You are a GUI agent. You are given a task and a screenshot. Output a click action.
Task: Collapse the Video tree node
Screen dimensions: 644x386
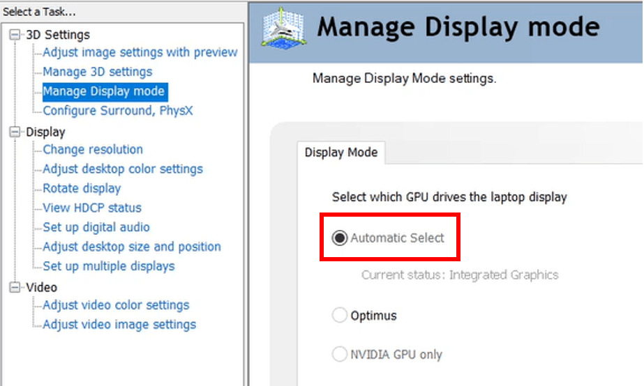click(x=15, y=287)
